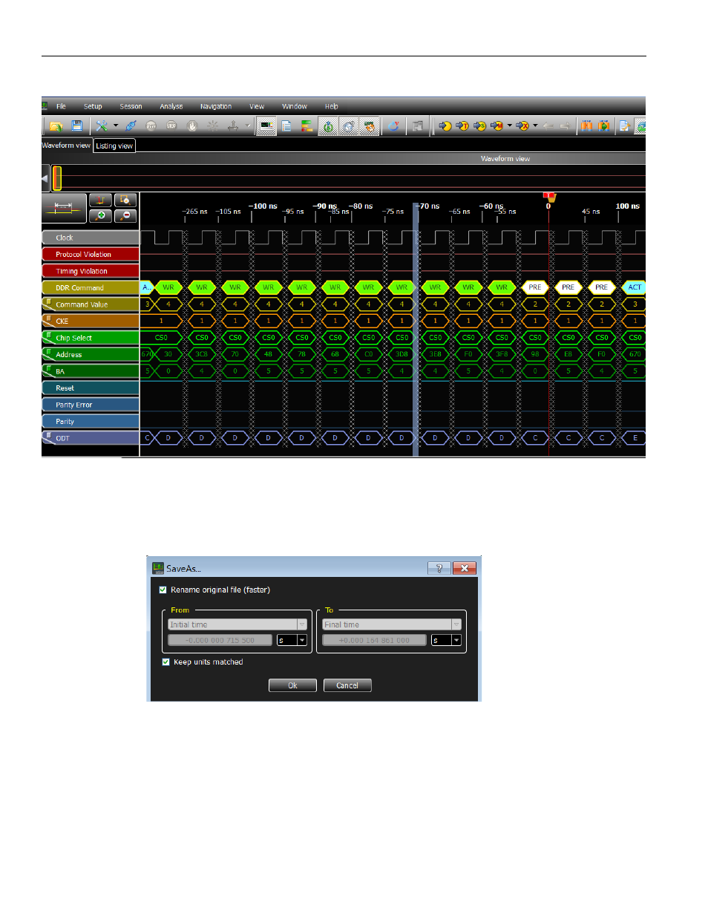Click the ACT command hexagon in DDR Command row
This screenshot has width=708, height=917.
[x=635, y=287]
